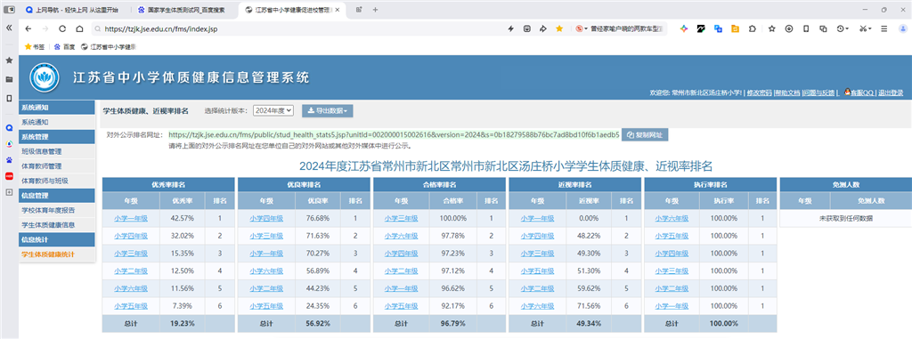Click the share arrow icon in address bar
Image resolution: width=912 pixels, height=339 pixels.
click(543, 28)
